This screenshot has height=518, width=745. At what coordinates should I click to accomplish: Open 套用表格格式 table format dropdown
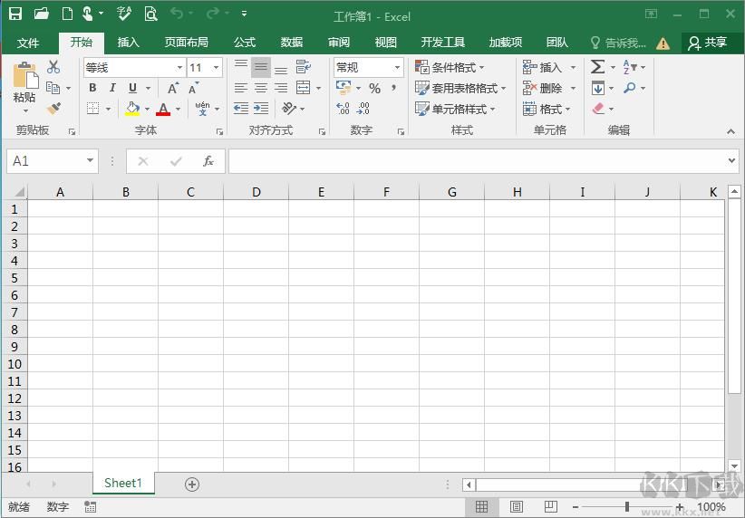point(460,89)
